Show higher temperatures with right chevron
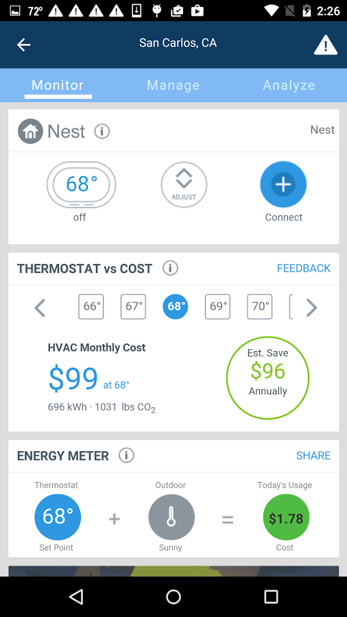The height and width of the screenshot is (617, 347). [311, 307]
